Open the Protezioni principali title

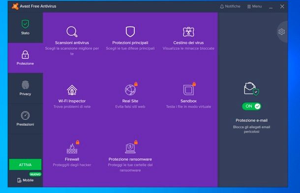pos(130,43)
